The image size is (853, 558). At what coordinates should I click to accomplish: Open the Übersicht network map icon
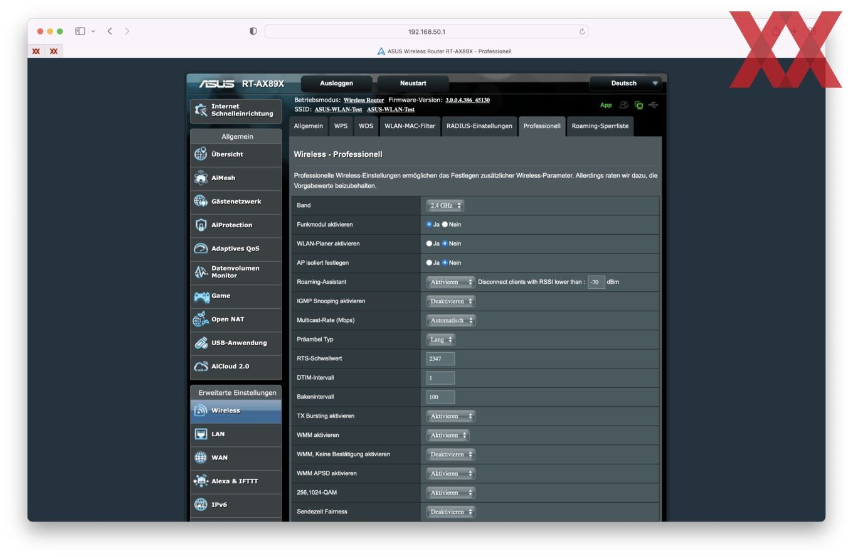[x=201, y=154]
